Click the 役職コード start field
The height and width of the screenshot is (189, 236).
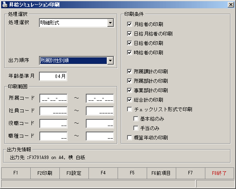[x=53, y=124]
